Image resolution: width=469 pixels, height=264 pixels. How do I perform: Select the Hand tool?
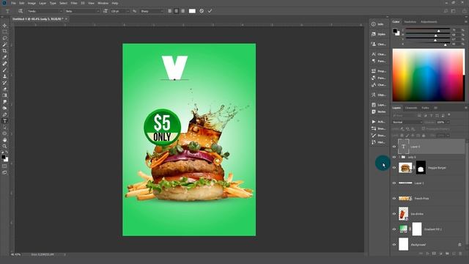[x=4, y=140]
